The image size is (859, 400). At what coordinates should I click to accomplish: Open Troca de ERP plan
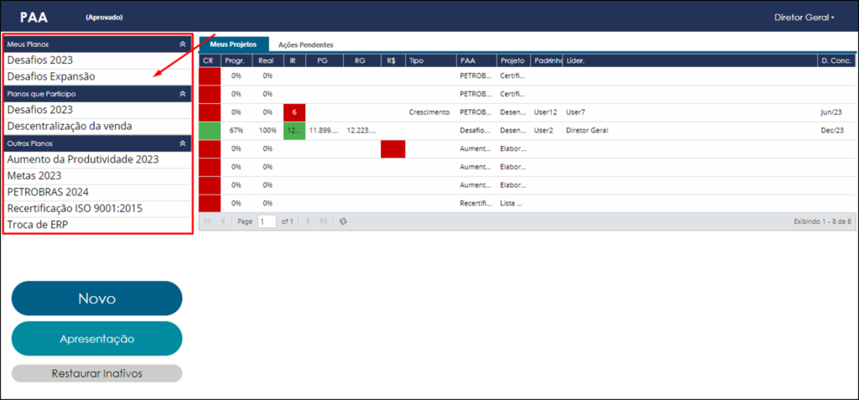97,224
